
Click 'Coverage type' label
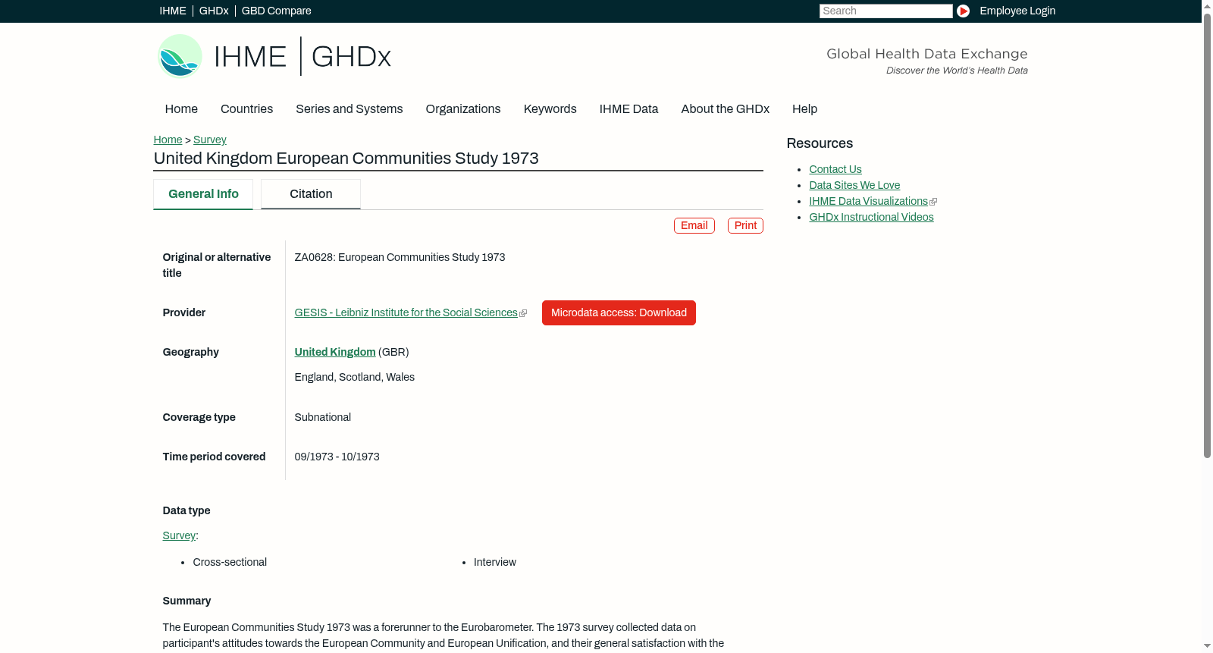(x=199, y=418)
